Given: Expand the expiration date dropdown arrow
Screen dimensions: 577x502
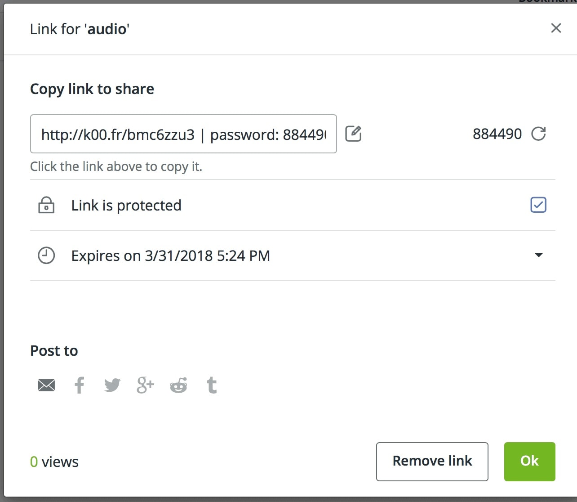Looking at the screenshot, I should tap(539, 255).
